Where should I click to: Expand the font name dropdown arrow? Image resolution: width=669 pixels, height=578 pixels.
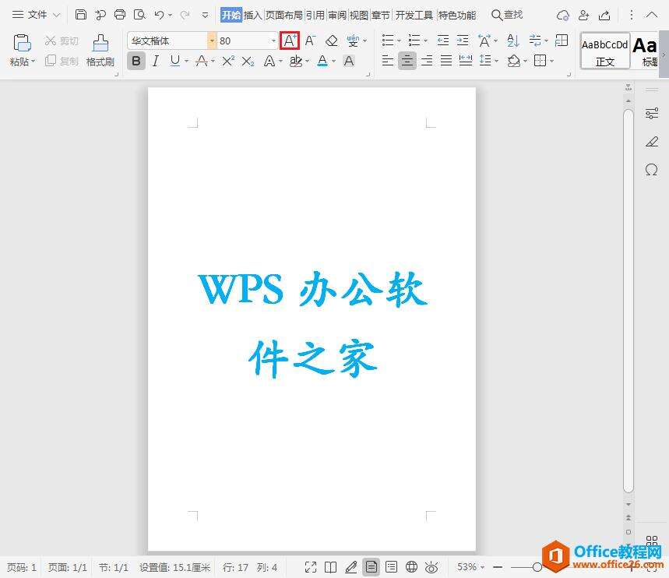coord(212,41)
